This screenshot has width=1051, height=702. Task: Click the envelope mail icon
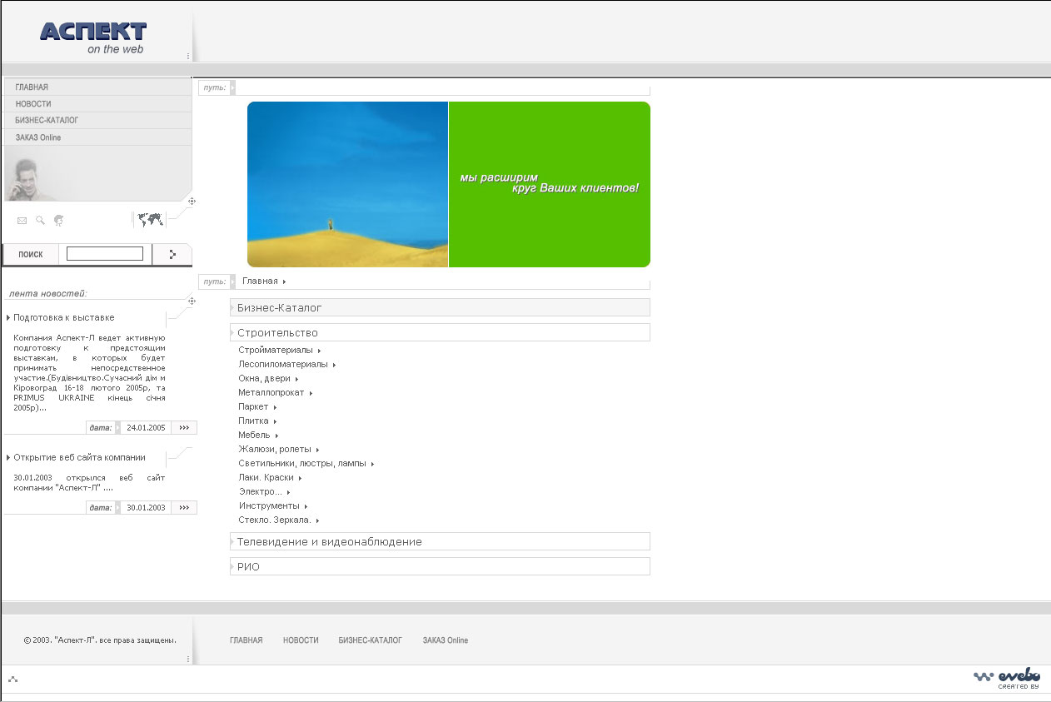pos(22,221)
